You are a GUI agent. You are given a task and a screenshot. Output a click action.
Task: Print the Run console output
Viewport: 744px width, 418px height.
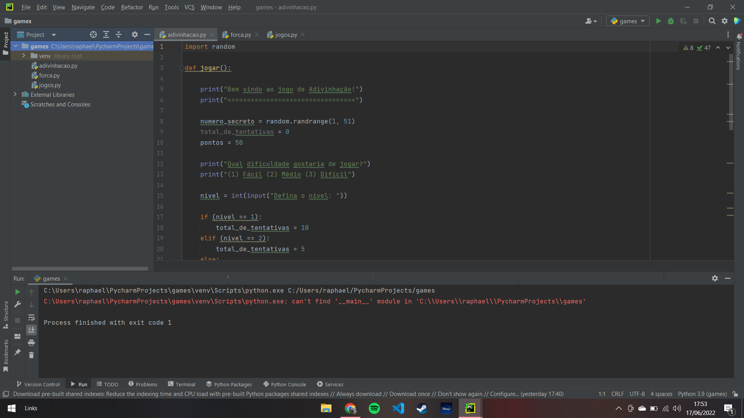pyautogui.click(x=31, y=343)
